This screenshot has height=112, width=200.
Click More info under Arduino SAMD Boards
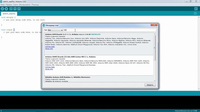(49, 69)
